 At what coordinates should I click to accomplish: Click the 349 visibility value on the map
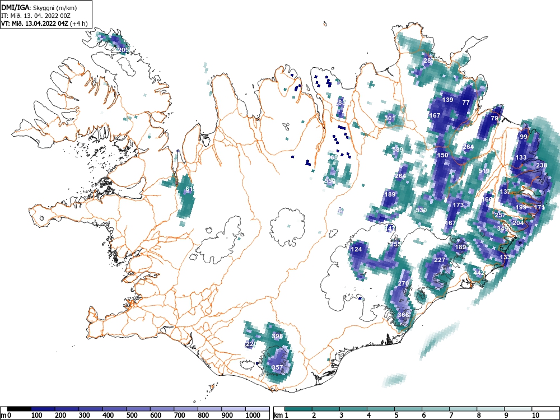(x=502, y=228)
